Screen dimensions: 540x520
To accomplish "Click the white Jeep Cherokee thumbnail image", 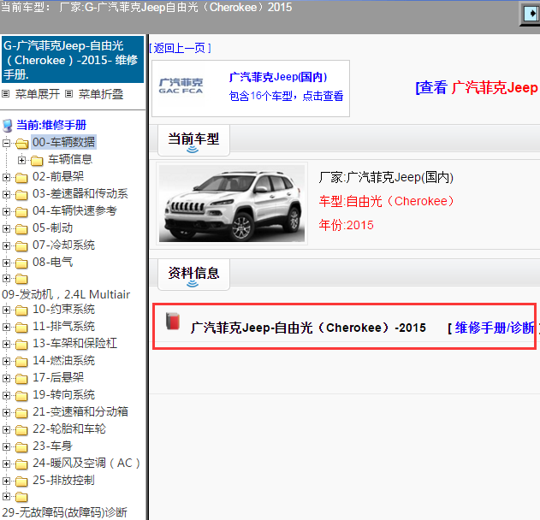I will click(x=232, y=204).
